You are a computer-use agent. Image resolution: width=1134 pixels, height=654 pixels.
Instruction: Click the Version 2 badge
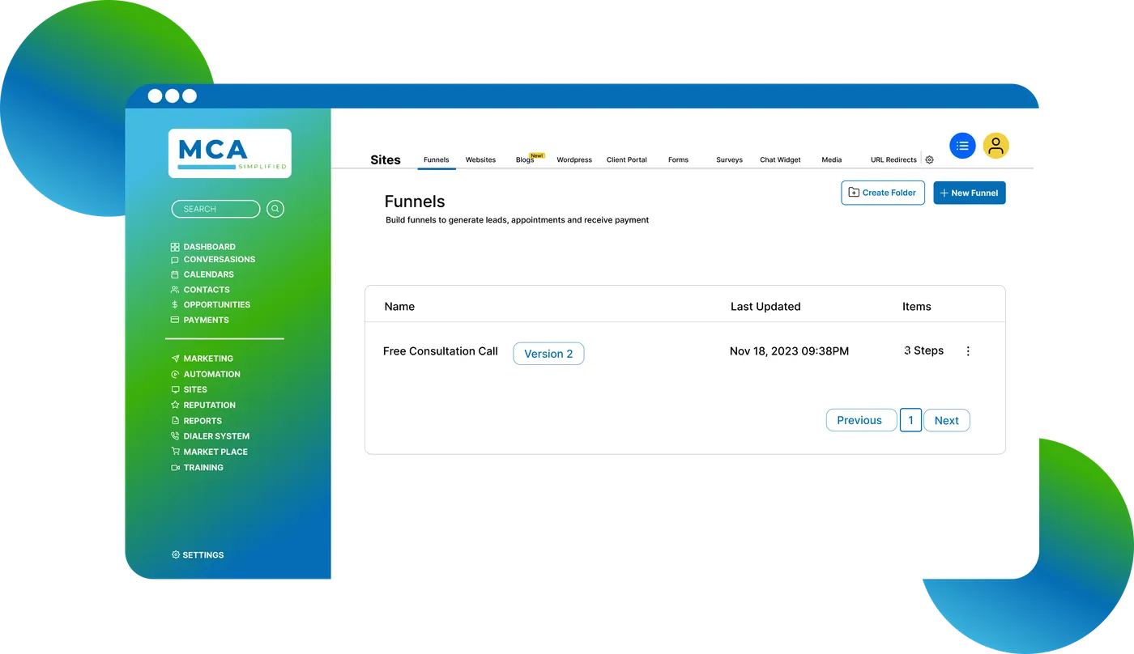pyautogui.click(x=548, y=354)
